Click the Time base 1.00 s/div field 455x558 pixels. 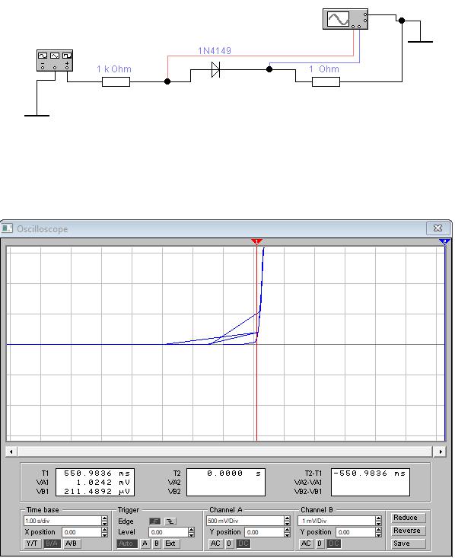62,521
